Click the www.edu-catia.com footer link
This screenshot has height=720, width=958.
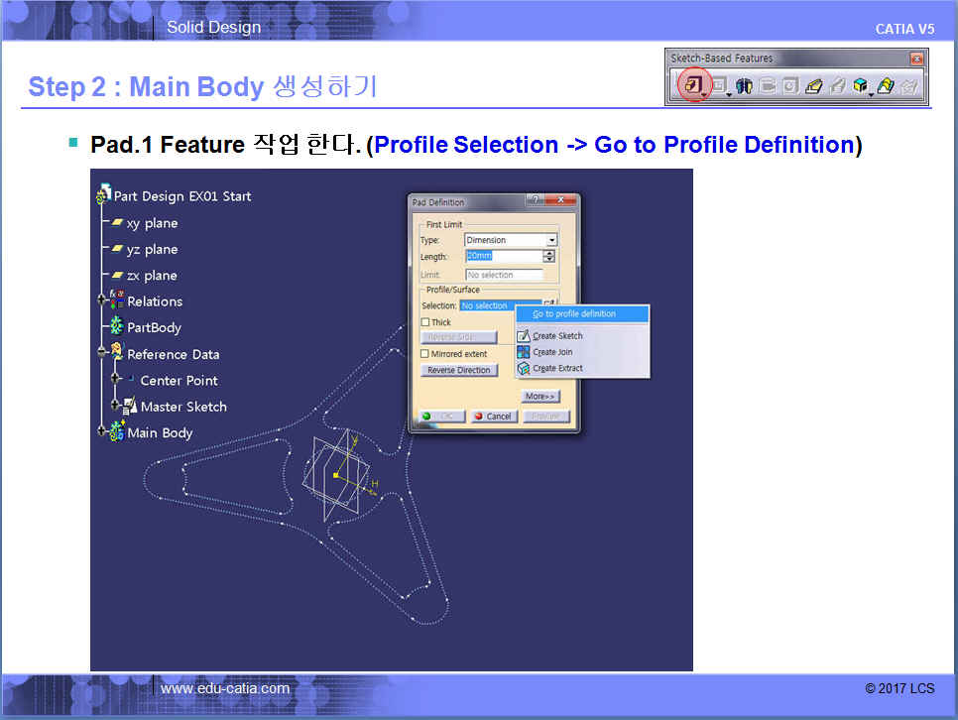point(225,688)
